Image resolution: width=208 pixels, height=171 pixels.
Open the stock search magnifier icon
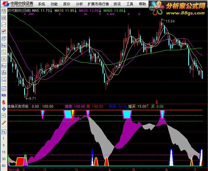(4, 80)
